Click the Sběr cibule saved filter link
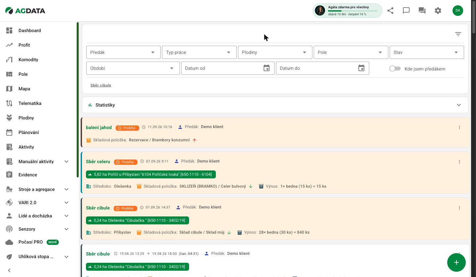This screenshot has height=277, width=476. pos(101,85)
